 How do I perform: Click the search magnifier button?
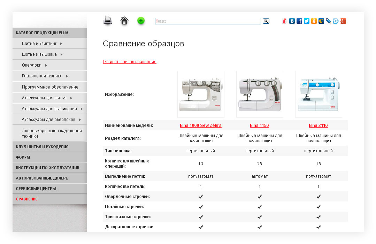(266, 21)
